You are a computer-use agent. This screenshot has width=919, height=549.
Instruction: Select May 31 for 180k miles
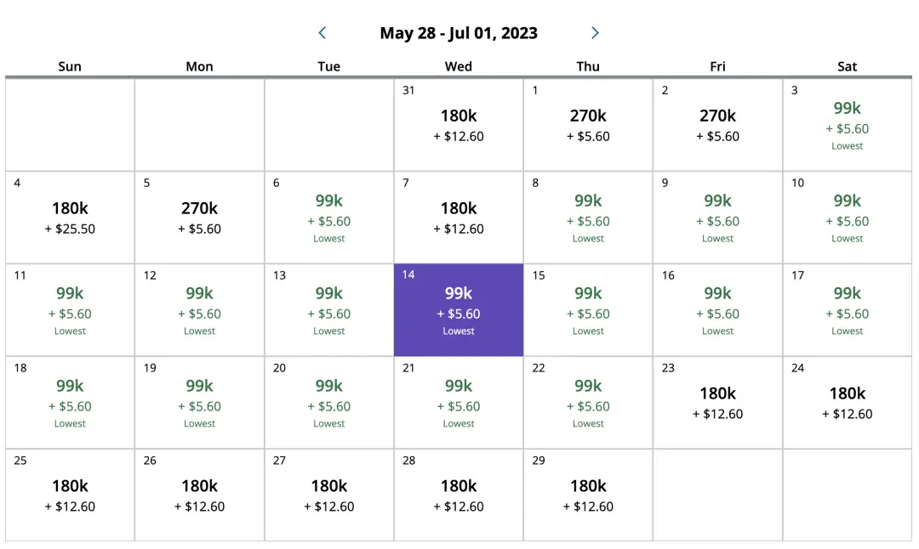pos(459,125)
